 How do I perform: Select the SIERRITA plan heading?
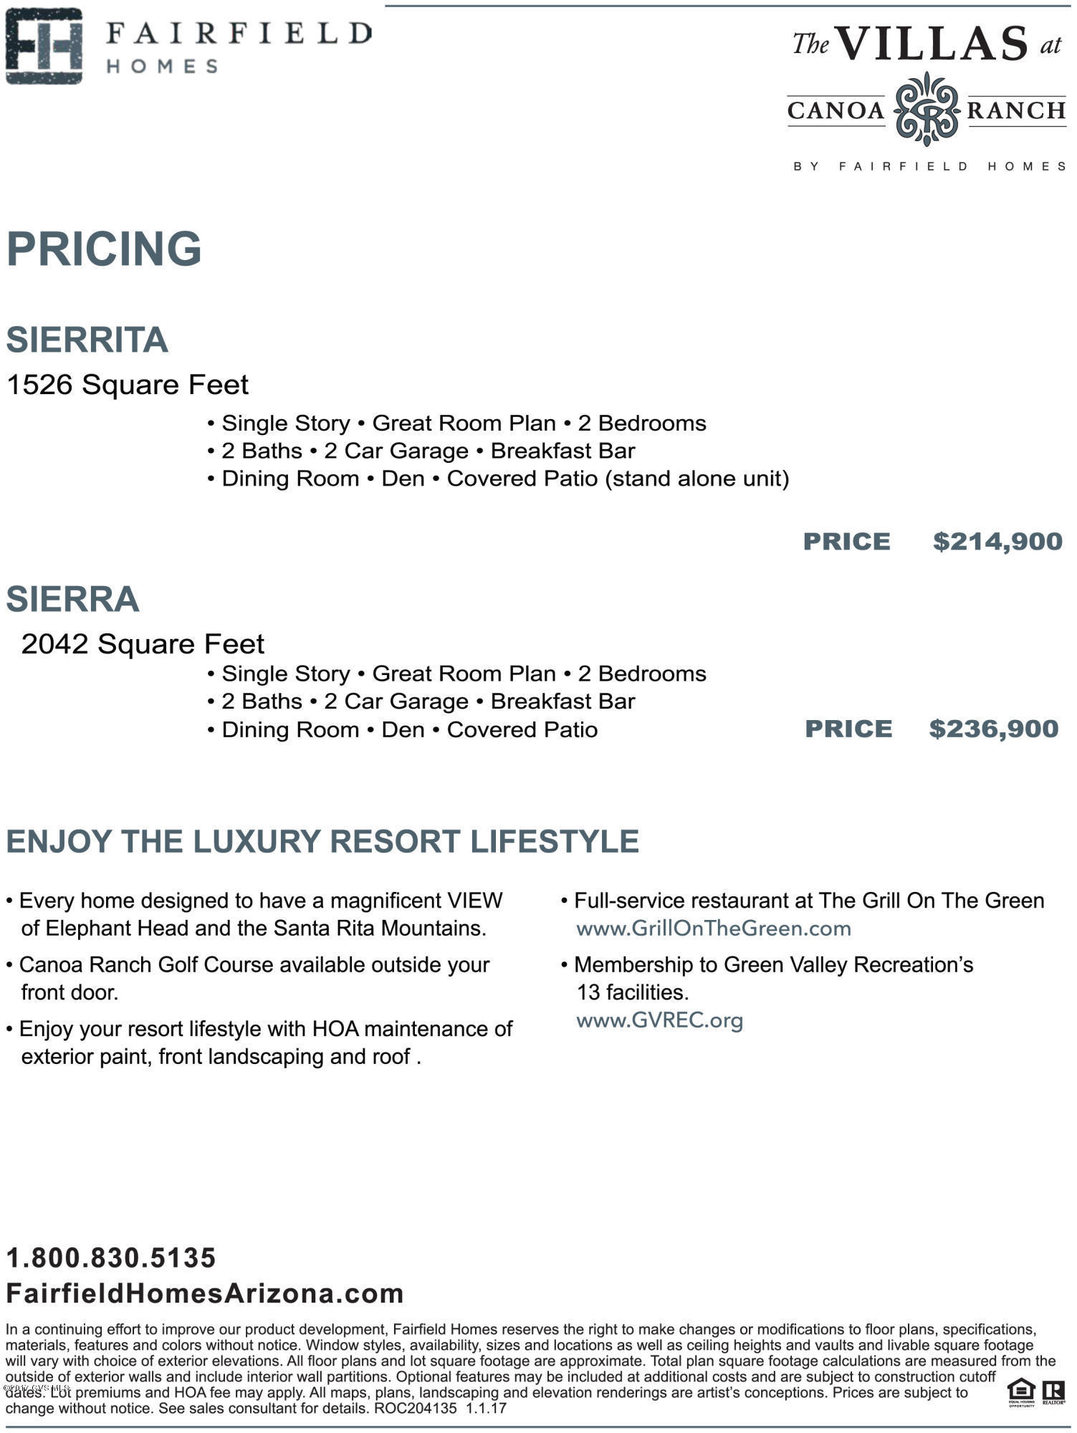point(87,340)
